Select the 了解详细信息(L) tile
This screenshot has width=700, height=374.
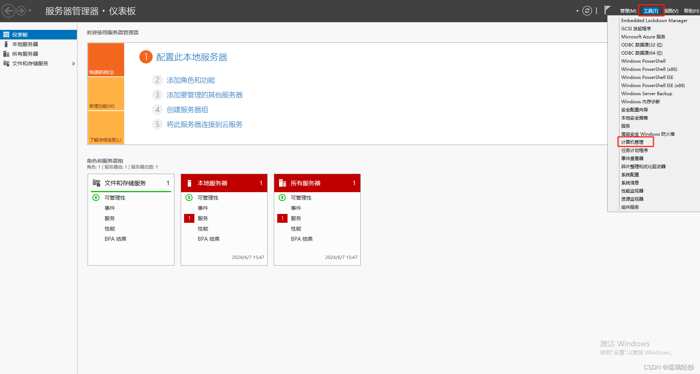pyautogui.click(x=106, y=128)
